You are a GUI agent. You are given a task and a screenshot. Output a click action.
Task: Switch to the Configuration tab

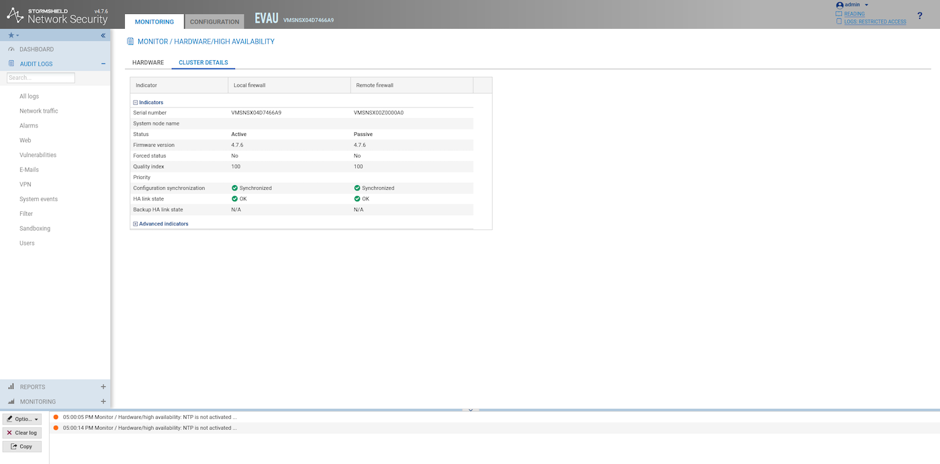coord(214,22)
